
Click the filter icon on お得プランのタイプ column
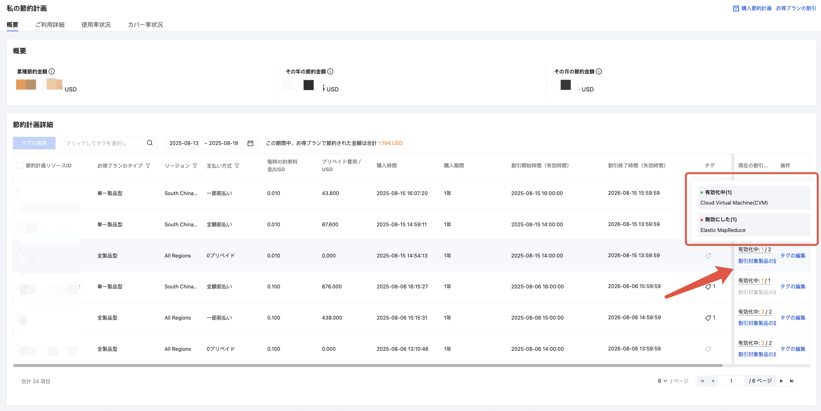click(148, 165)
